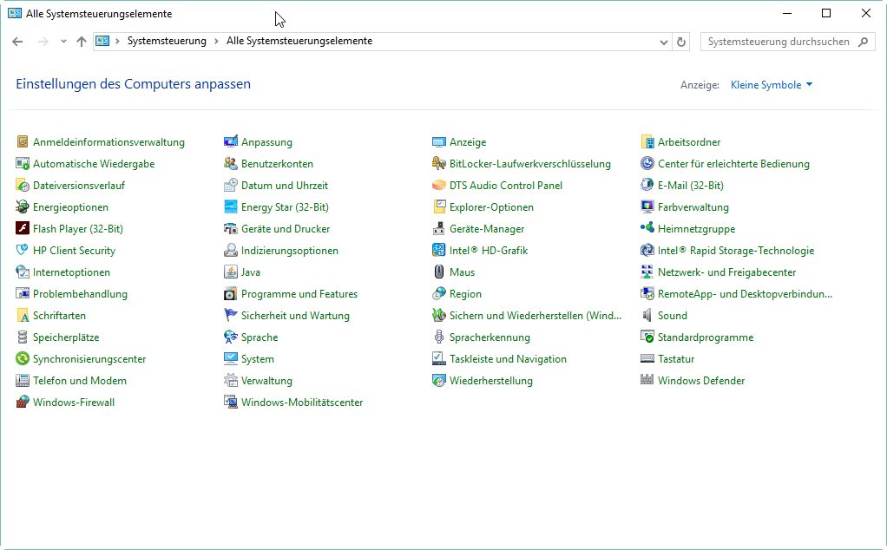The width and height of the screenshot is (887, 550).
Task: Open the Dateiversionsverlauf link
Action: [79, 186]
